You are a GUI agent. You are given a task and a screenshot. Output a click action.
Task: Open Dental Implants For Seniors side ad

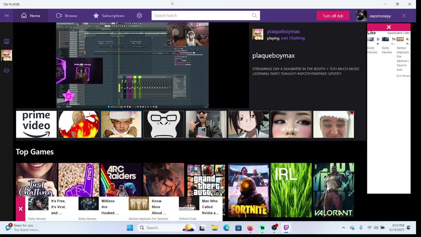pos(403,54)
